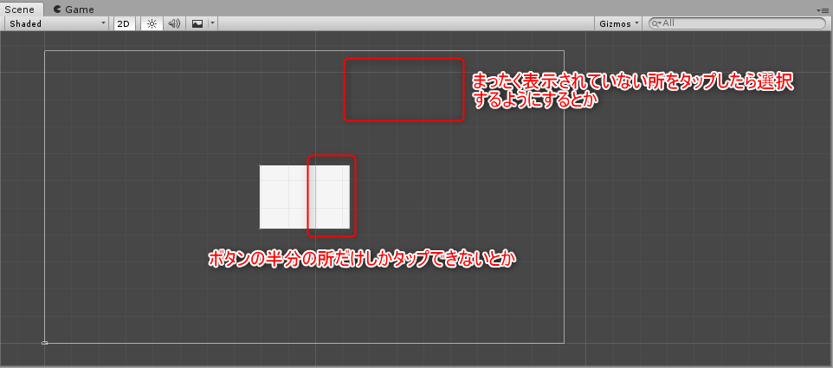The image size is (833, 368).
Task: Toggle the image effects picture icon
Action: [x=197, y=23]
